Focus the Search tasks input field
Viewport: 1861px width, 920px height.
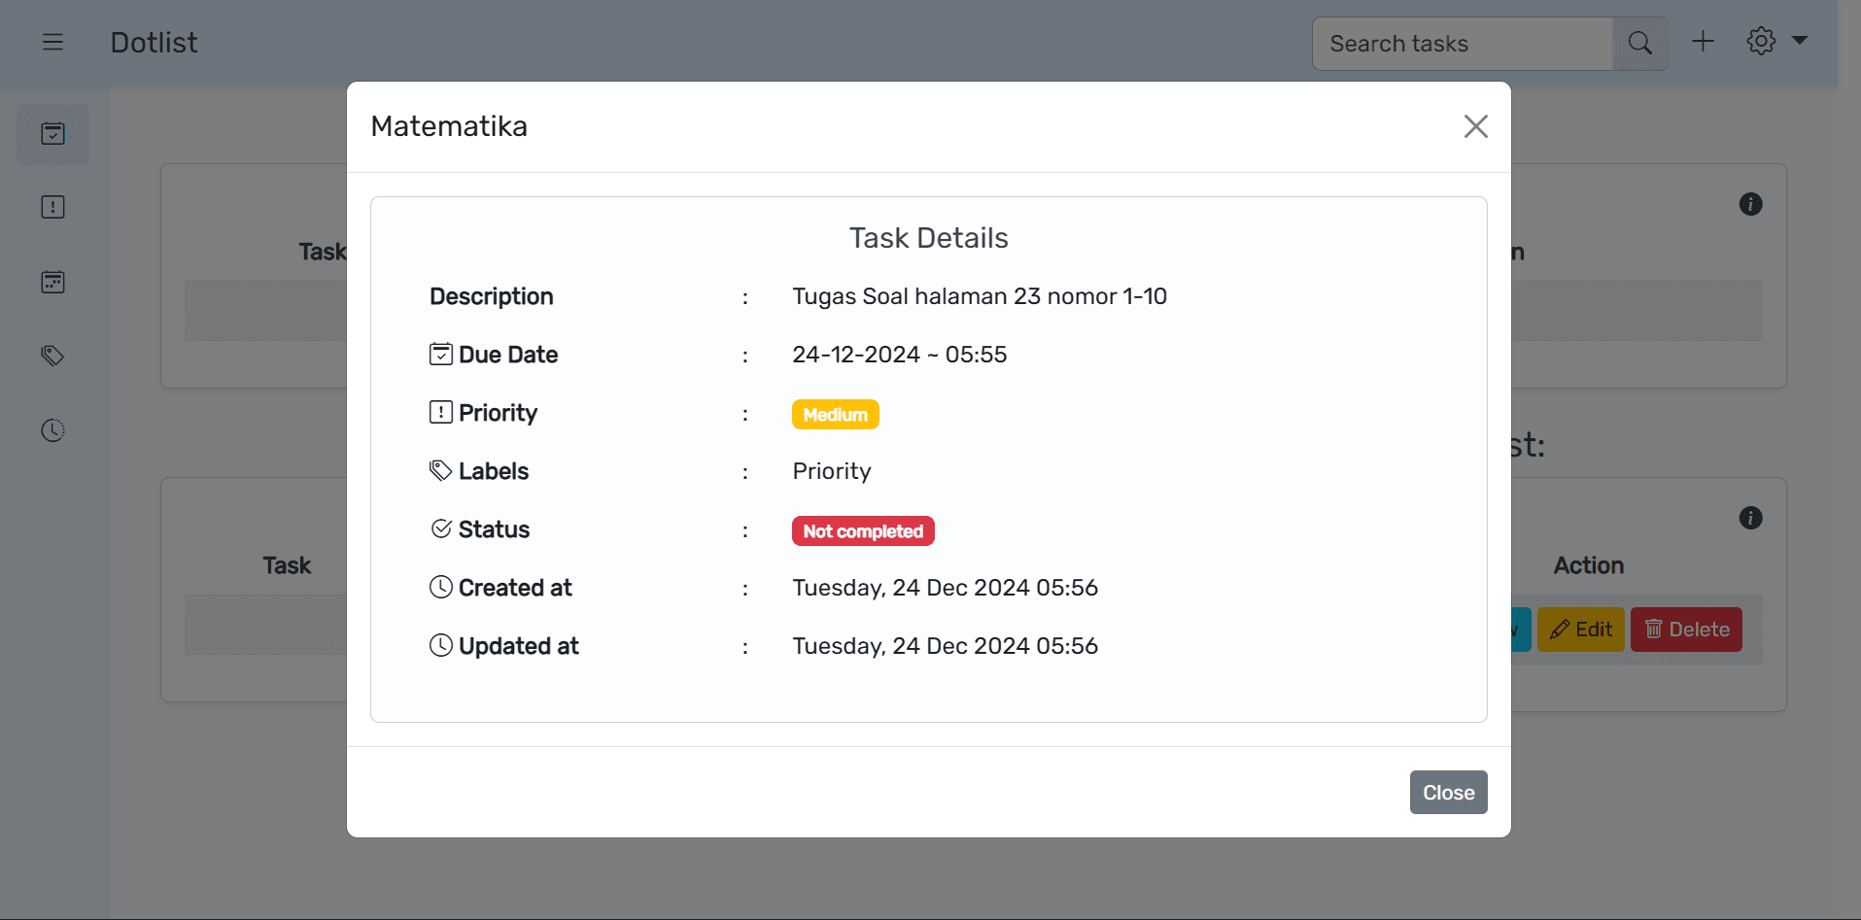tap(1462, 44)
